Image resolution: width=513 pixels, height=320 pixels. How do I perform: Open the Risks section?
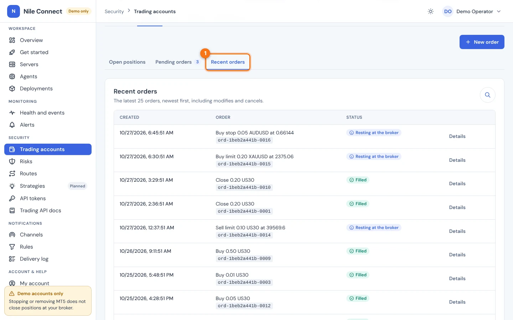pos(48,161)
